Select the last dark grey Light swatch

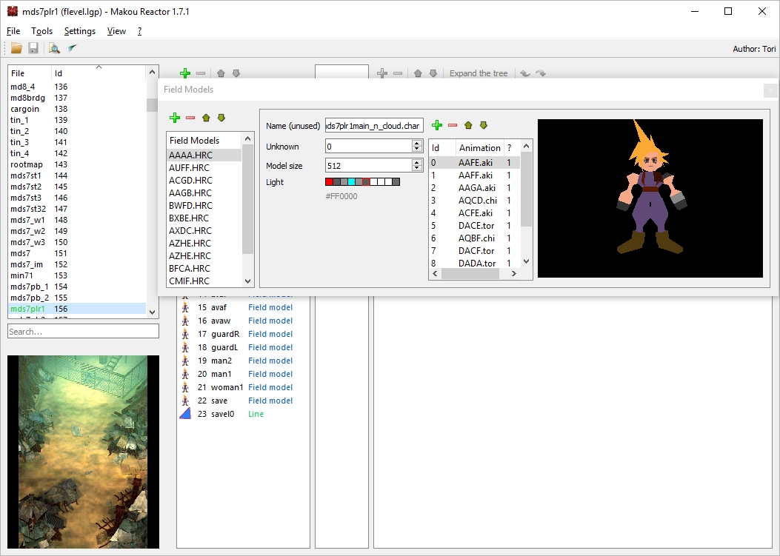click(x=396, y=182)
